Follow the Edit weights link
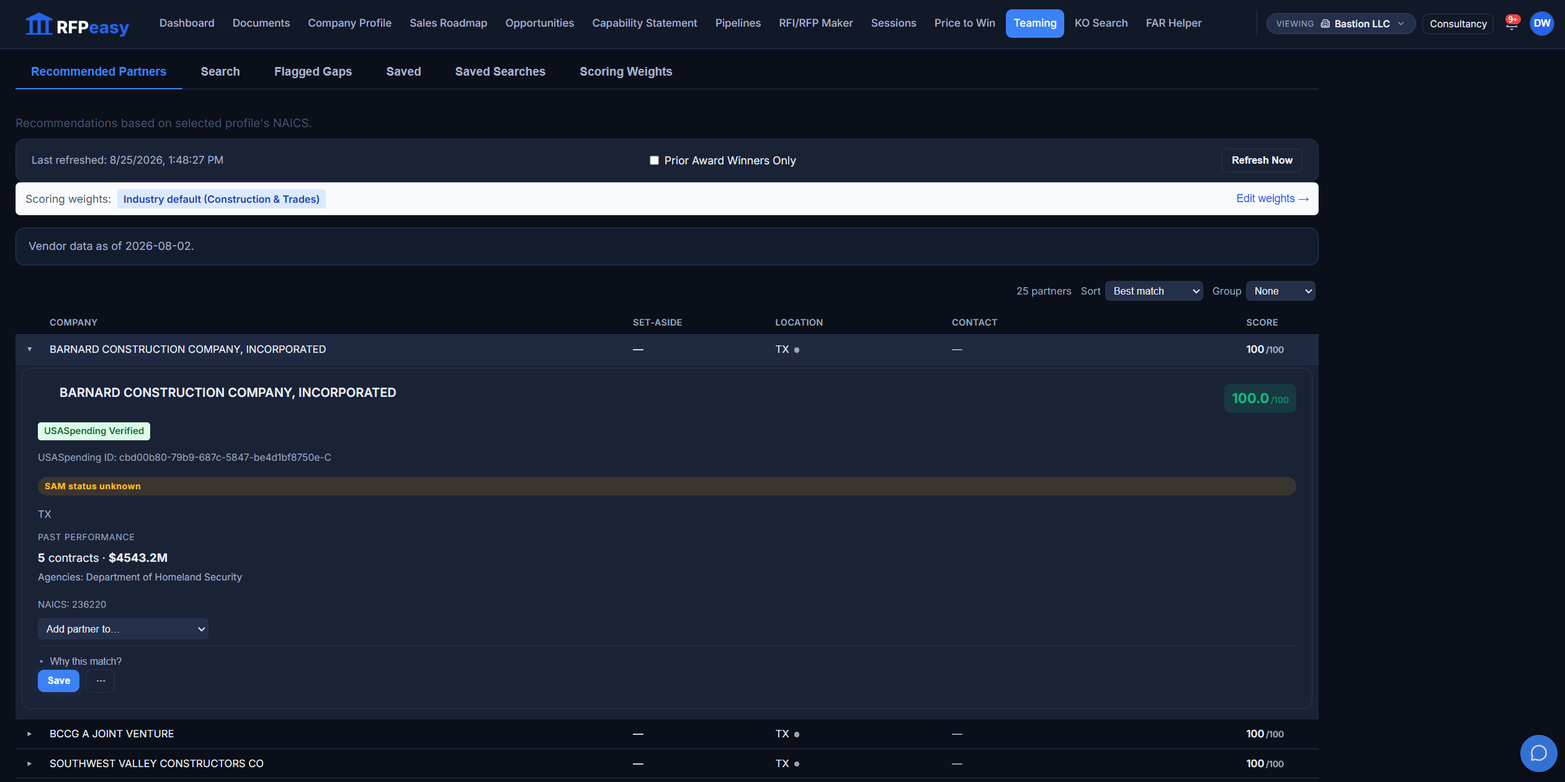 [1272, 198]
